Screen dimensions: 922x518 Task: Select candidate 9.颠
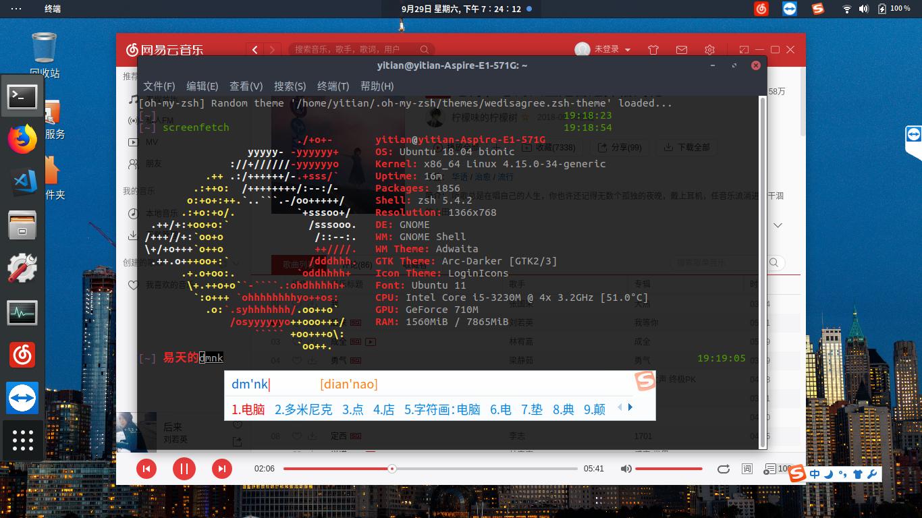(595, 409)
